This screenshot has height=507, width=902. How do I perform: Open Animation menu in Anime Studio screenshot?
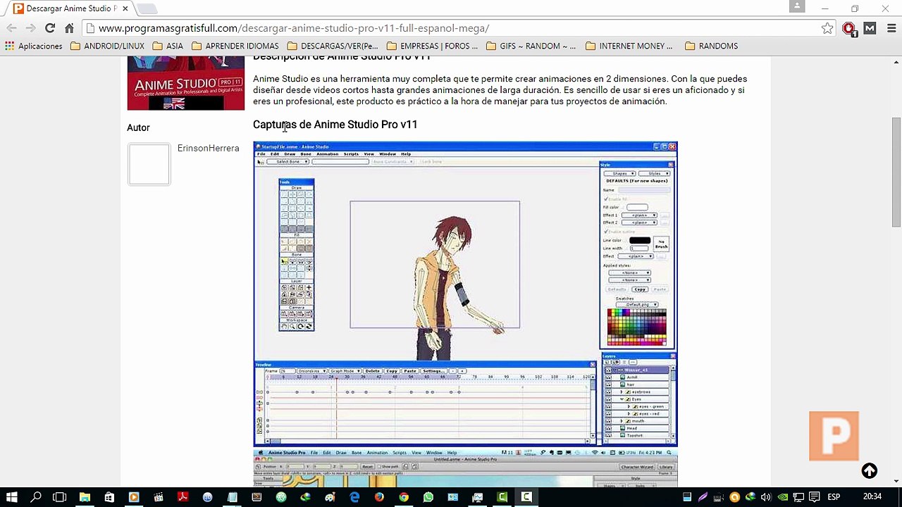coord(327,154)
